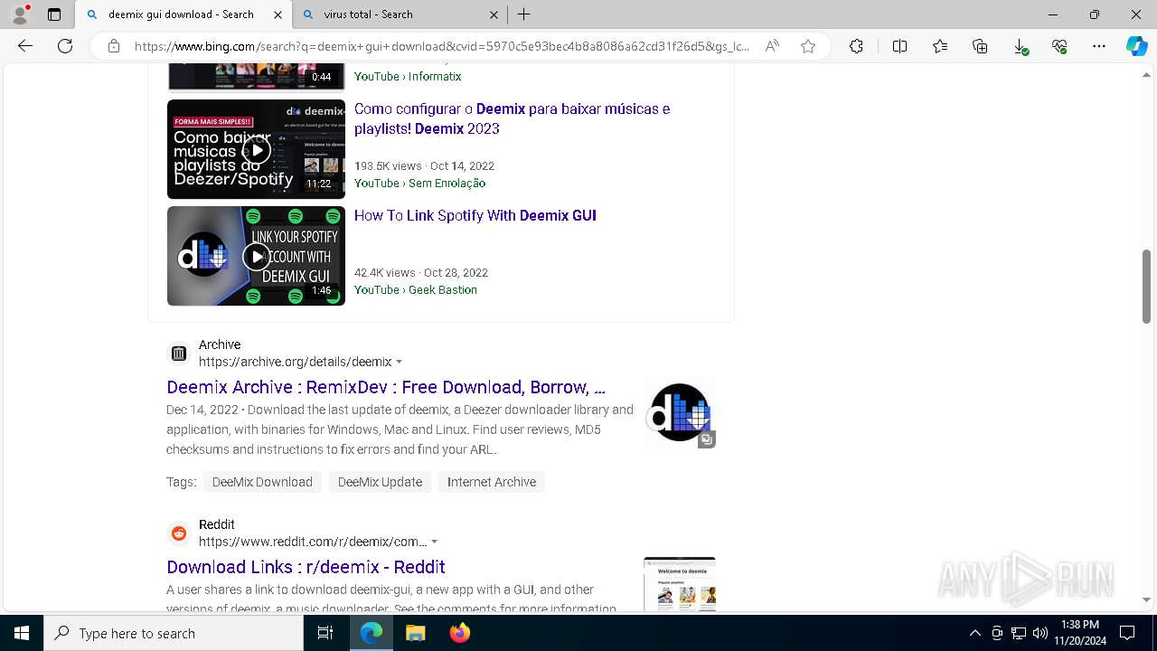
Task: Open the browser profile menu
Action: coord(20,14)
